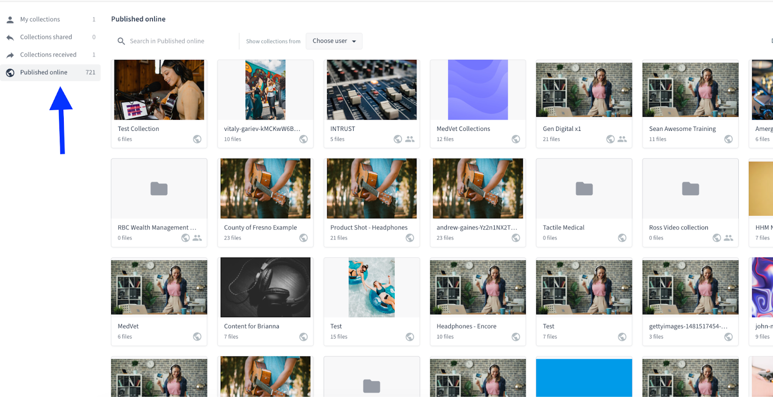Click shared people icon on Gen Digital x1
This screenshot has width=773, height=397.
(622, 139)
